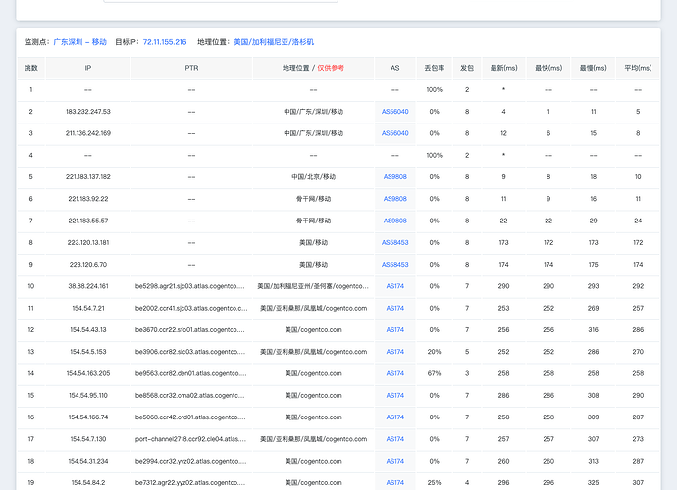Open the AS56040 link in hop 2 row
Image resolution: width=677 pixels, height=490 pixels.
pos(395,112)
